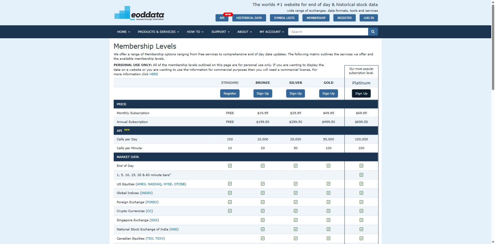
Task: Click the eoddata logo
Action: [139, 13]
